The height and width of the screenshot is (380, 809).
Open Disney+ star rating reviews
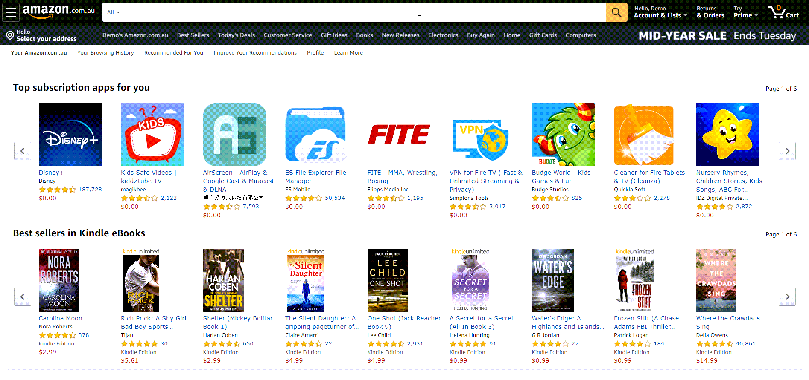[57, 190]
